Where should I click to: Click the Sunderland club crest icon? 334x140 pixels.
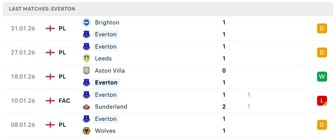coord(86,107)
